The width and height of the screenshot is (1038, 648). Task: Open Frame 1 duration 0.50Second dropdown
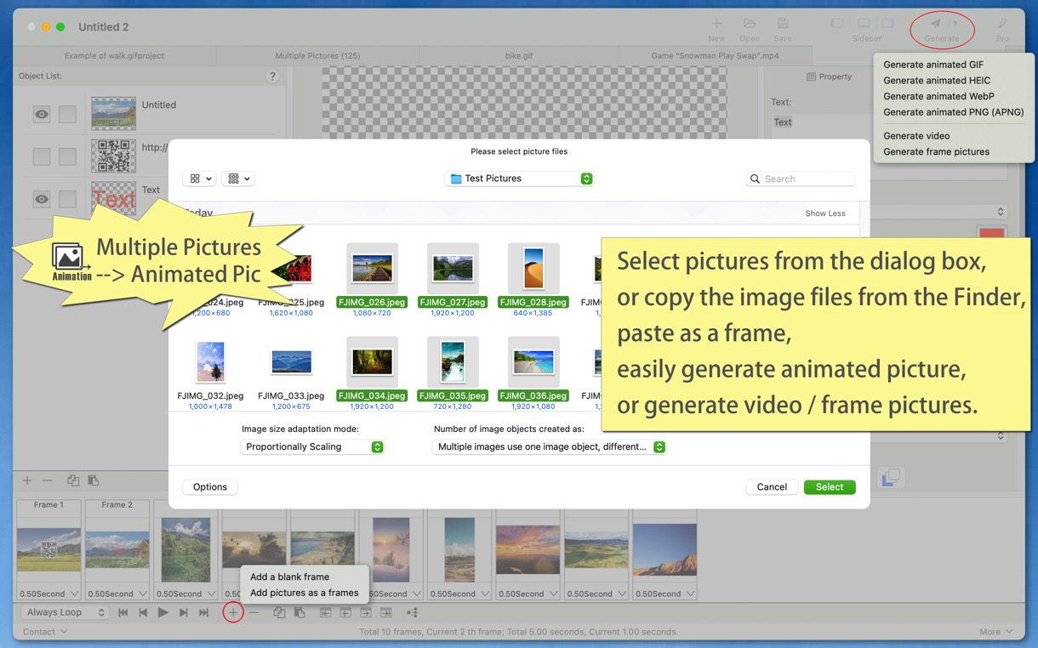click(x=48, y=594)
